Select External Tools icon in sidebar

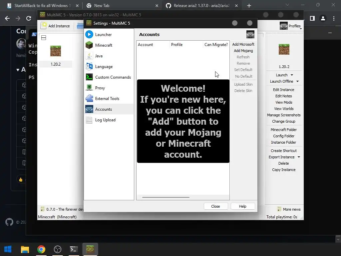click(x=89, y=98)
